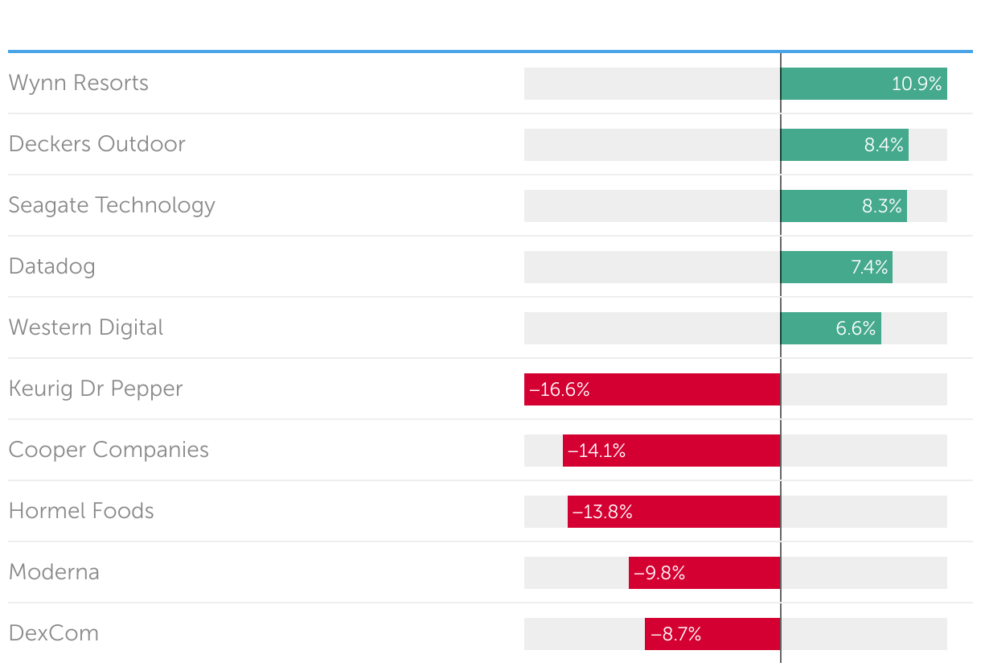Select the Hormel Foods label
The width and height of the screenshot is (981, 671).
pyautogui.click(x=81, y=511)
